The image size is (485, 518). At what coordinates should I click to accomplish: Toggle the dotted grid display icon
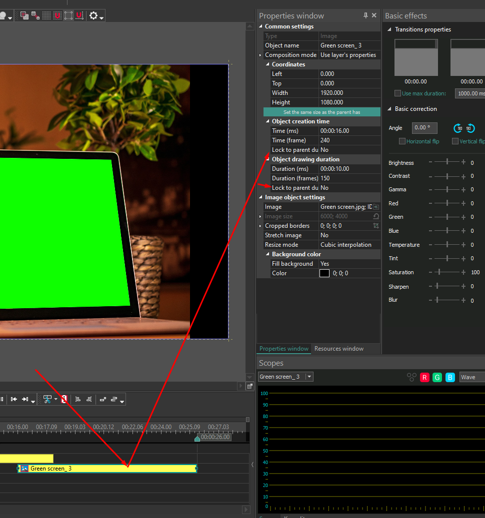click(x=46, y=15)
